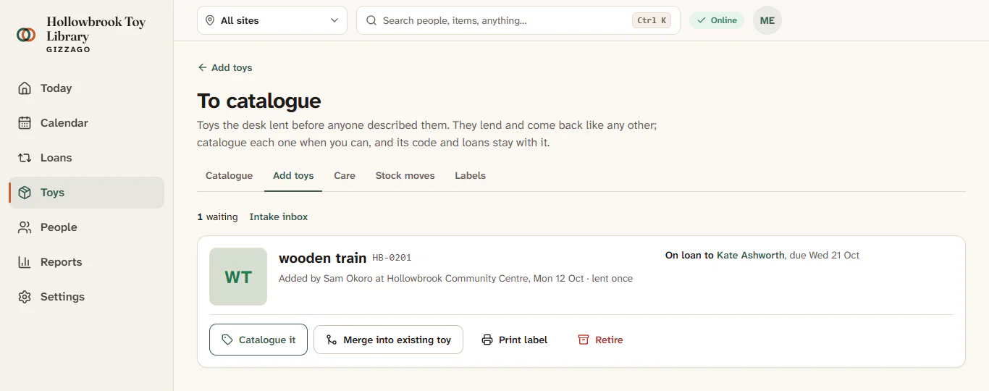Retire the wooden train
Viewport: 989px width, 391px height.
pyautogui.click(x=600, y=340)
